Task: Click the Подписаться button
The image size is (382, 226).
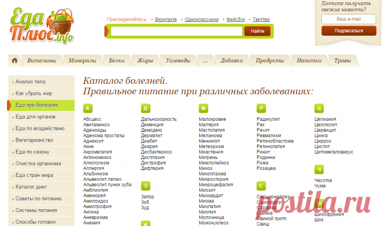Action: (348, 31)
